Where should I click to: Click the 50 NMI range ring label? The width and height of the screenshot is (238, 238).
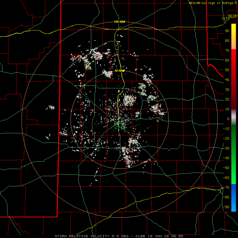pos(120,71)
